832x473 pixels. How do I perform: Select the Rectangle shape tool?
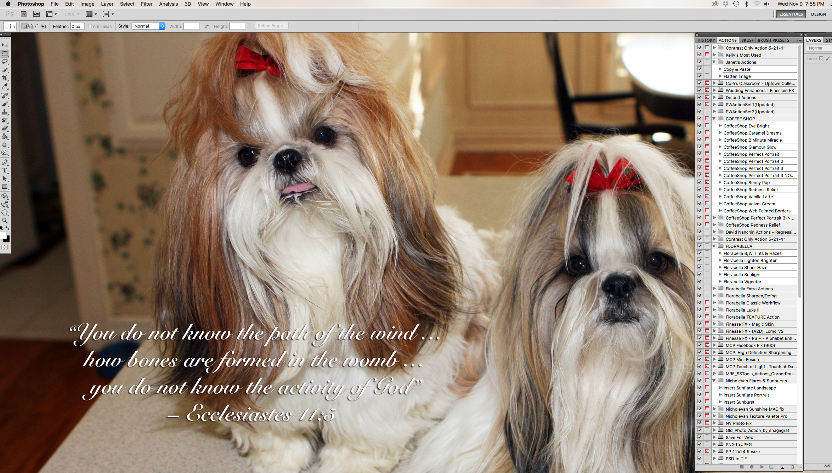point(5,187)
